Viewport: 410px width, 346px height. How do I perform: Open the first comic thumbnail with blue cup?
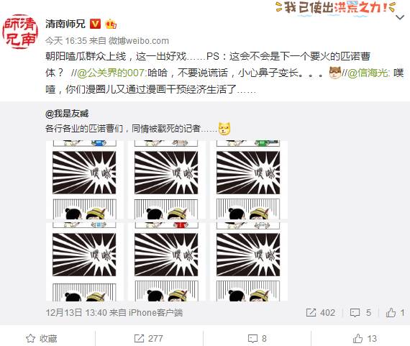click(84, 180)
